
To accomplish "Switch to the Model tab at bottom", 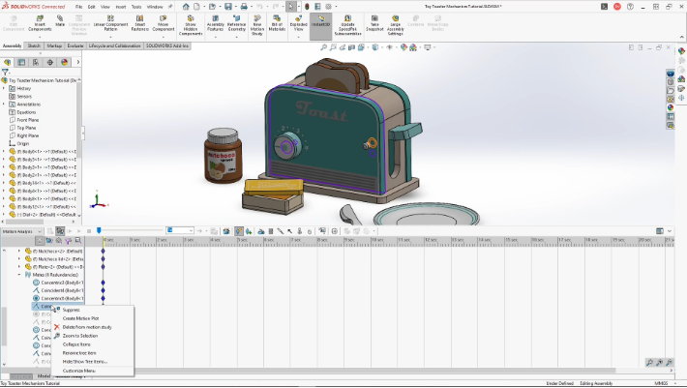I will click(44, 376).
